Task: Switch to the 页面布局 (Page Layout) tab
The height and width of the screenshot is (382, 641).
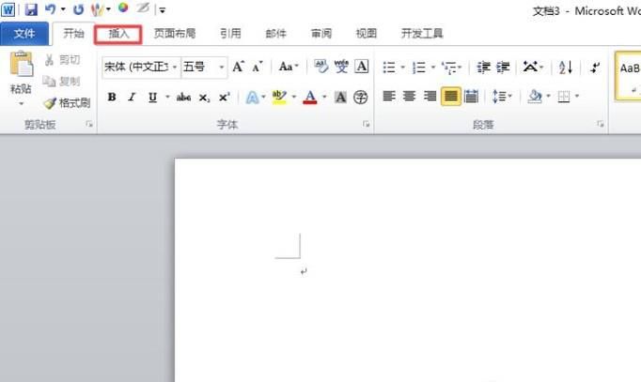Action: click(x=175, y=34)
